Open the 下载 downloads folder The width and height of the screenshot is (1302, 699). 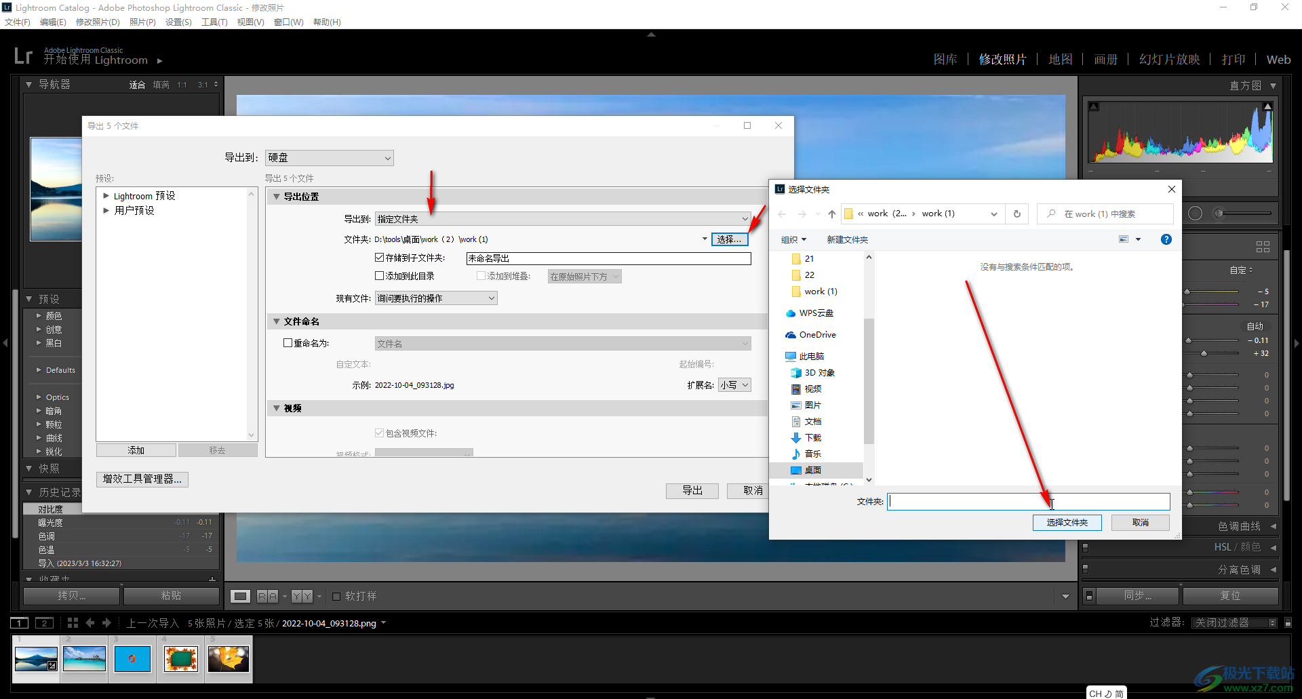click(806, 438)
